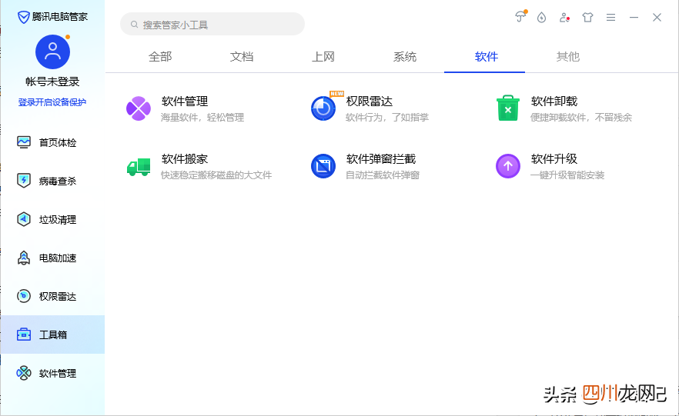Click the umbrella icon in title bar

pyautogui.click(x=520, y=16)
